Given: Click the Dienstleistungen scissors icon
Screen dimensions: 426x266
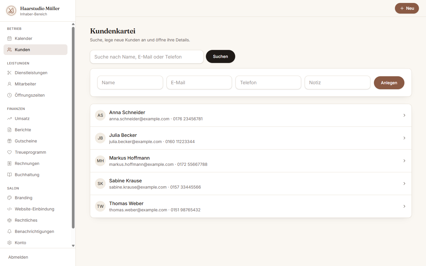Looking at the screenshot, I should [9, 73].
